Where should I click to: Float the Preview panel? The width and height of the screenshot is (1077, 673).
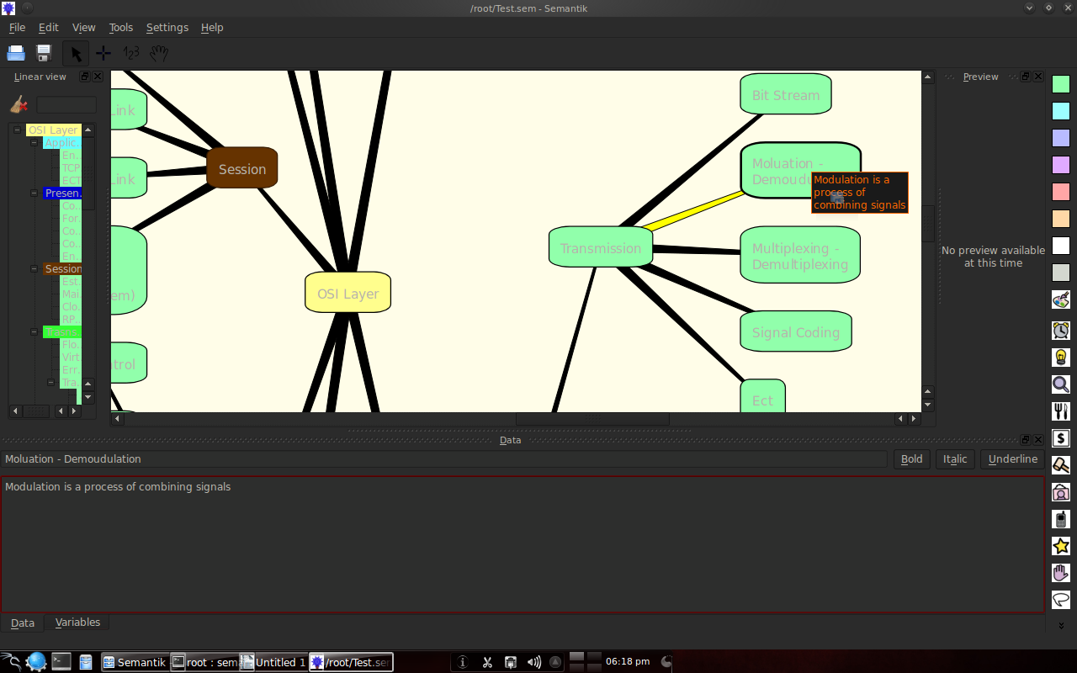(1026, 77)
